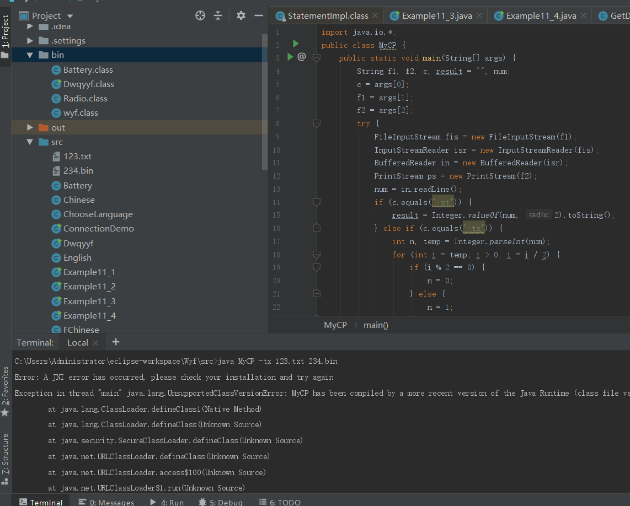The image size is (630, 506).
Task: Select Battery.class in bin folder
Action: click(x=88, y=70)
